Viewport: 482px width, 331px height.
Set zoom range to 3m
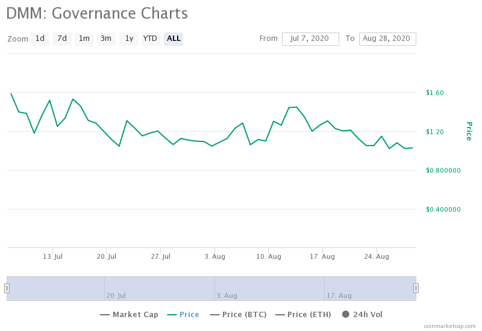107,39
